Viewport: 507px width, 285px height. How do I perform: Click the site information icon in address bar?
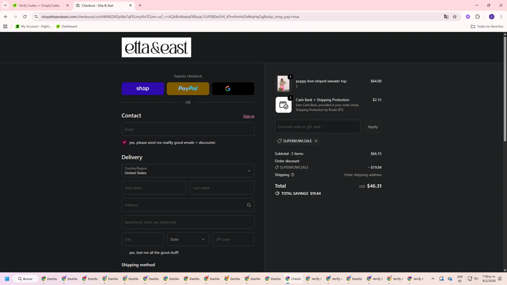point(36,17)
